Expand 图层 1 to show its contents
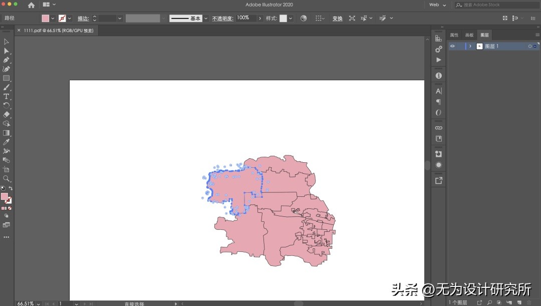The width and height of the screenshot is (541, 306). click(470, 46)
